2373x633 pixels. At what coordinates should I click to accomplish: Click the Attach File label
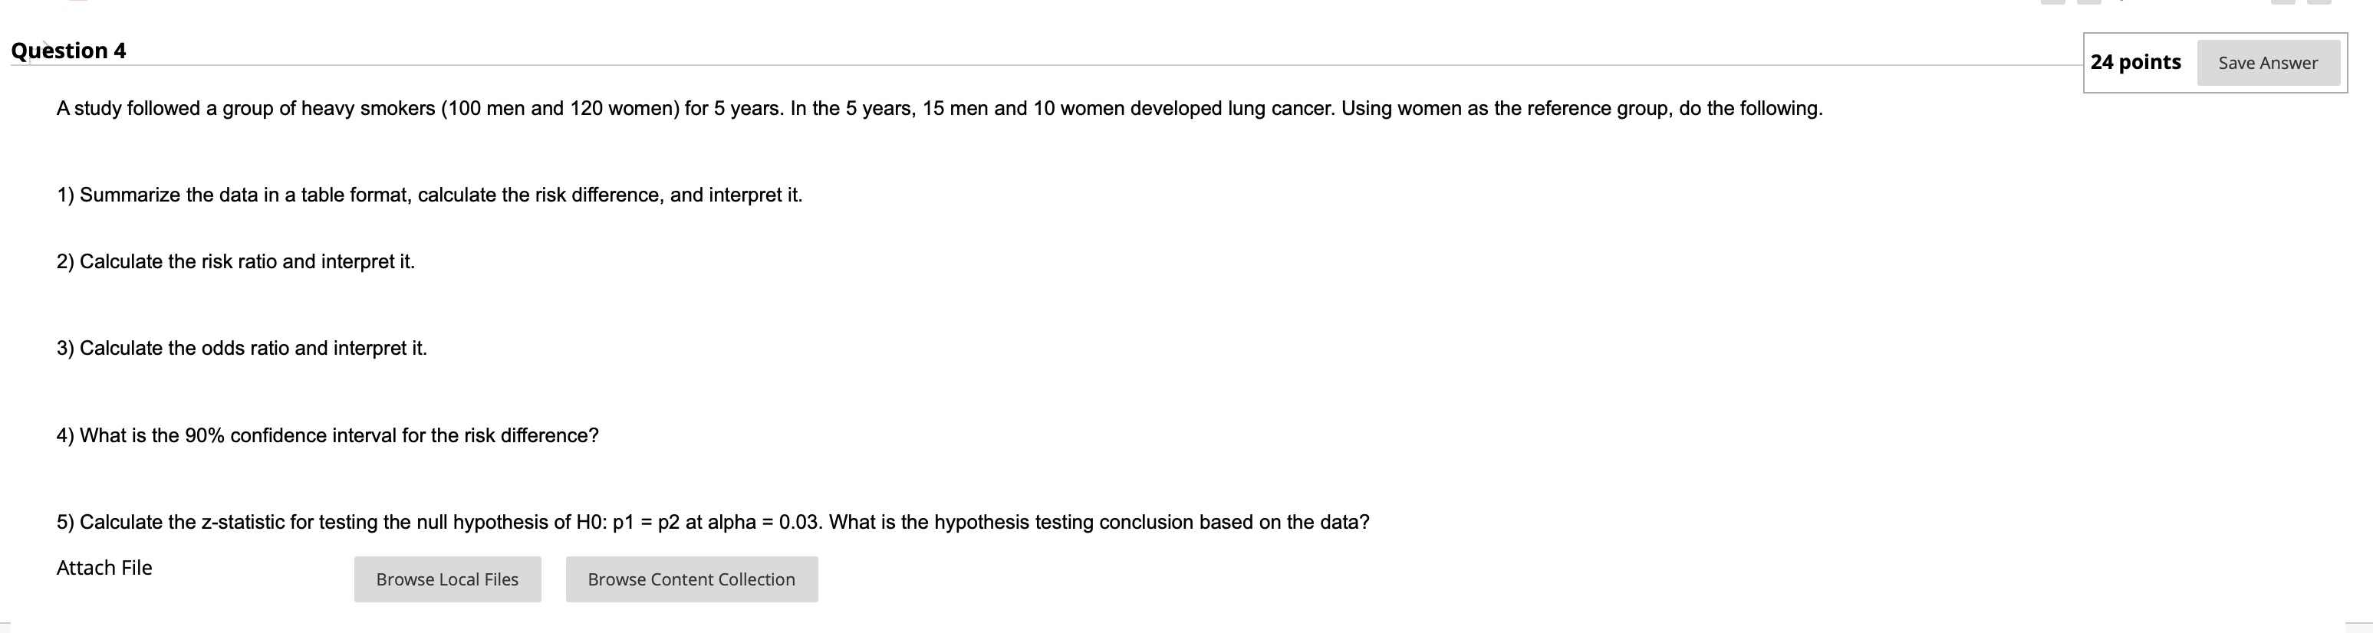click(104, 568)
